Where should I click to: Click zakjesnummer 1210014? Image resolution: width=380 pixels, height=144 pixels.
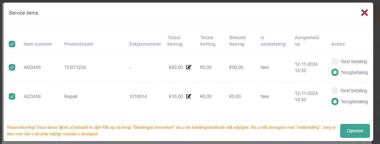tap(138, 96)
